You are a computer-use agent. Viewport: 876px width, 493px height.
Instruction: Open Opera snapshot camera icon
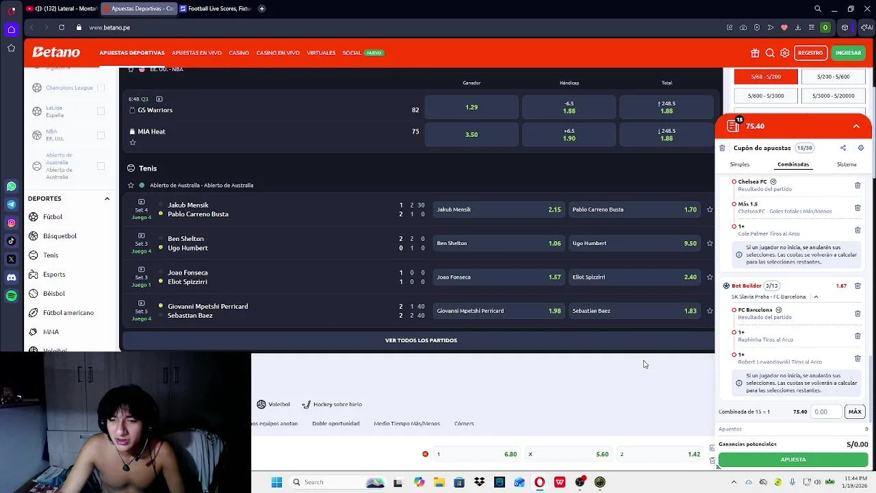(x=743, y=27)
